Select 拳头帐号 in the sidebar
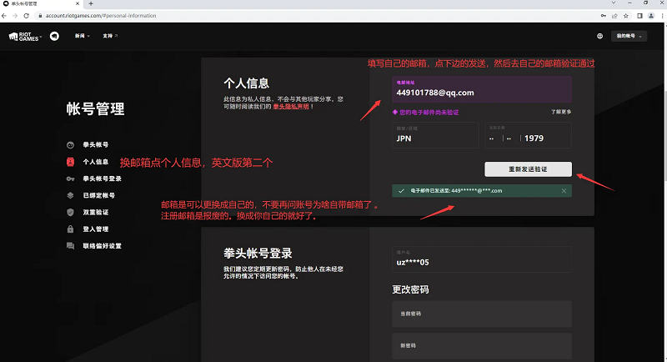This screenshot has width=667, height=362. point(95,144)
